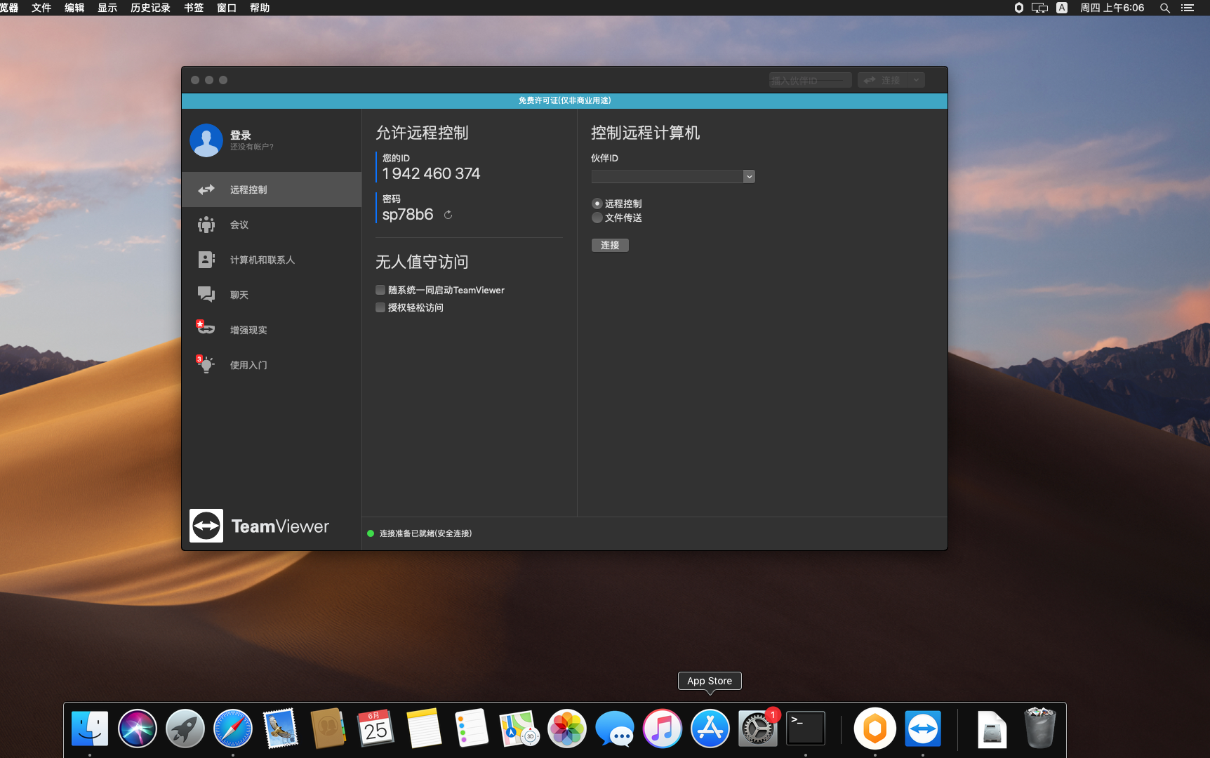Open iTunes music app in Dock
The image size is (1210, 758).
(x=663, y=729)
